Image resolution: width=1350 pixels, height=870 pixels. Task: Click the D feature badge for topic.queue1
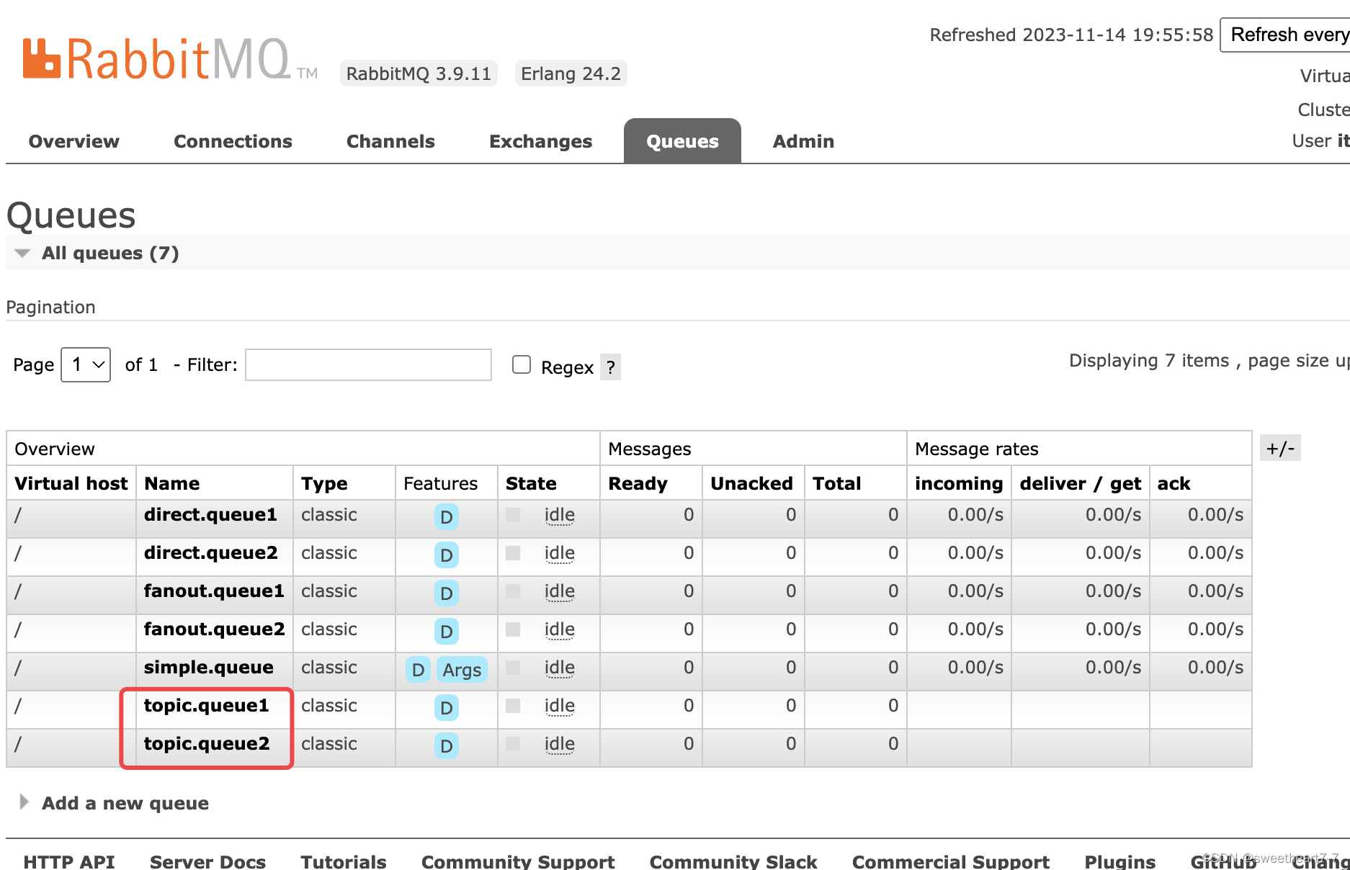[447, 707]
